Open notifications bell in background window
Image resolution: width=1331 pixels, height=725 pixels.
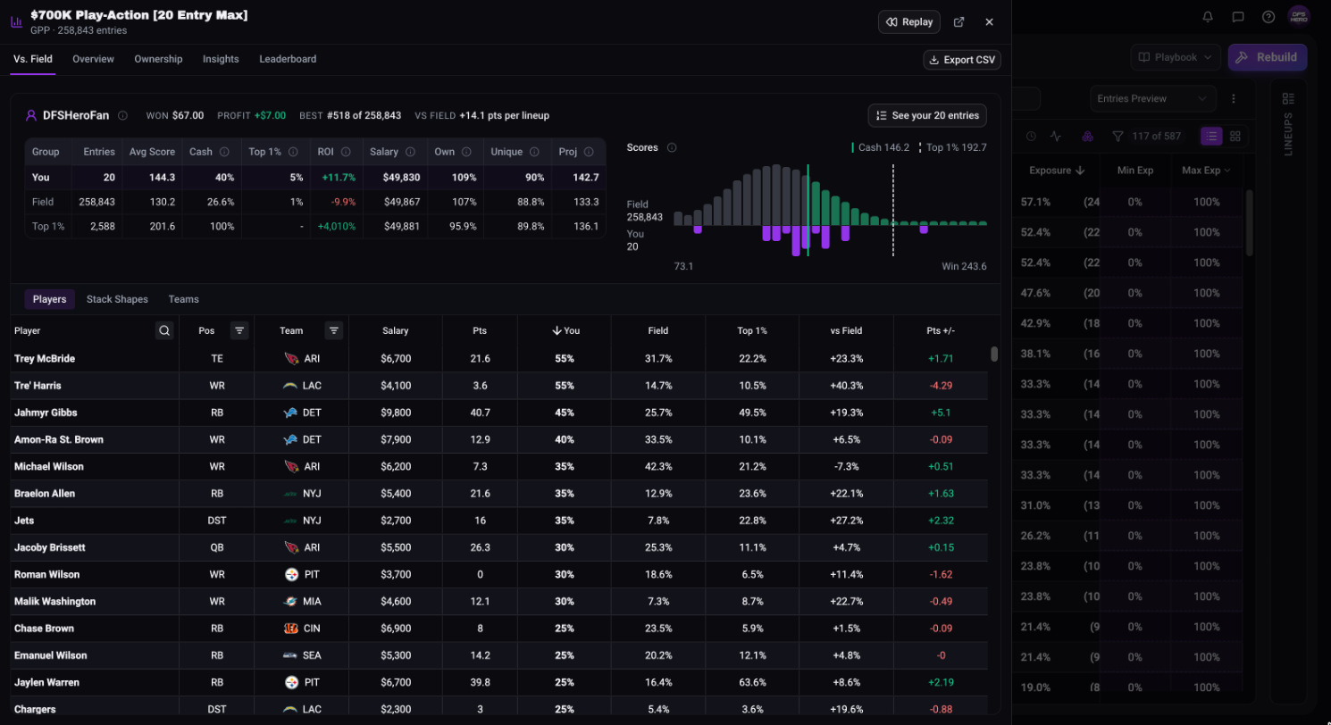(x=1208, y=17)
